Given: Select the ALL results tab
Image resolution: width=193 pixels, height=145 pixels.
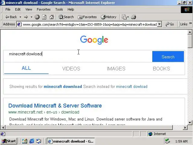Looking at the screenshot, I should click(x=26, y=68).
